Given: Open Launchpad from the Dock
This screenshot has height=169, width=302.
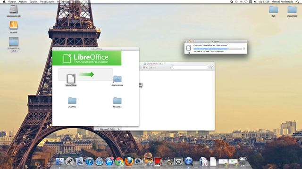Looking at the screenshot, I should [x=69, y=161].
